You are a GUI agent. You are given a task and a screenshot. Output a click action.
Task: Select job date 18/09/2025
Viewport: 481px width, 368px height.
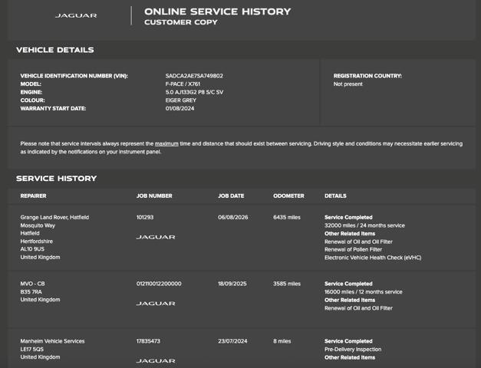pos(232,284)
